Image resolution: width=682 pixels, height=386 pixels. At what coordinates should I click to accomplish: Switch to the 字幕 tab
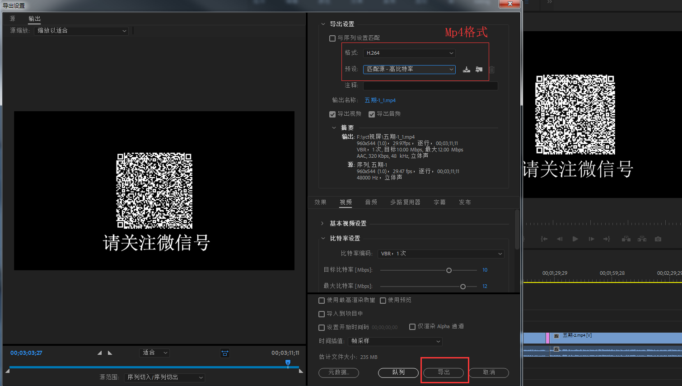tap(440, 202)
